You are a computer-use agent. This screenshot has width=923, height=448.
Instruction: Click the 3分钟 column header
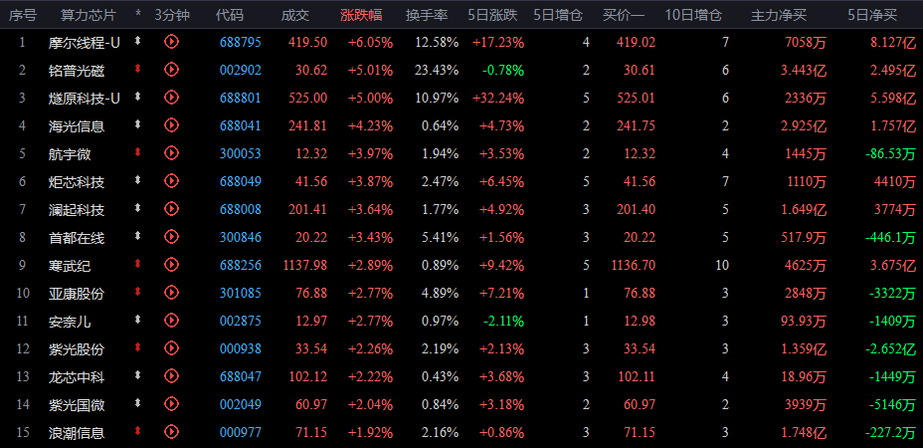[x=172, y=15]
